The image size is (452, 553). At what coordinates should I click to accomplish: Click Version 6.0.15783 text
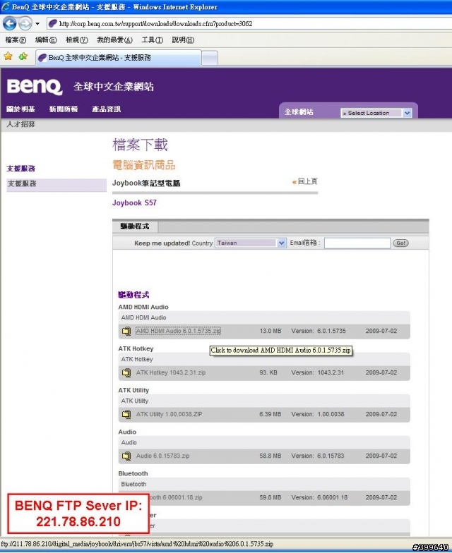pos(318,456)
